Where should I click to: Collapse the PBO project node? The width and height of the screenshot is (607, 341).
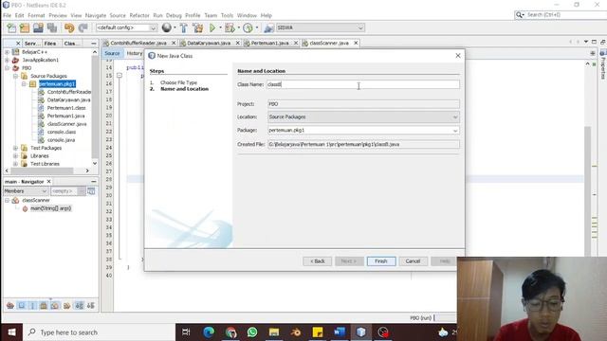point(7,68)
